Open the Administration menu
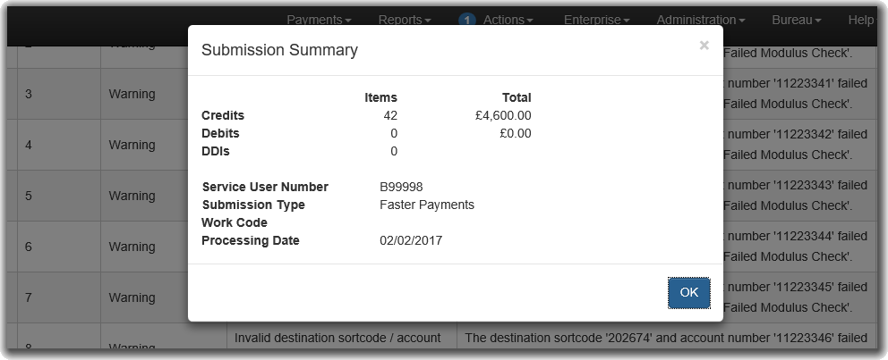This screenshot has width=888, height=360. pyautogui.click(x=701, y=20)
